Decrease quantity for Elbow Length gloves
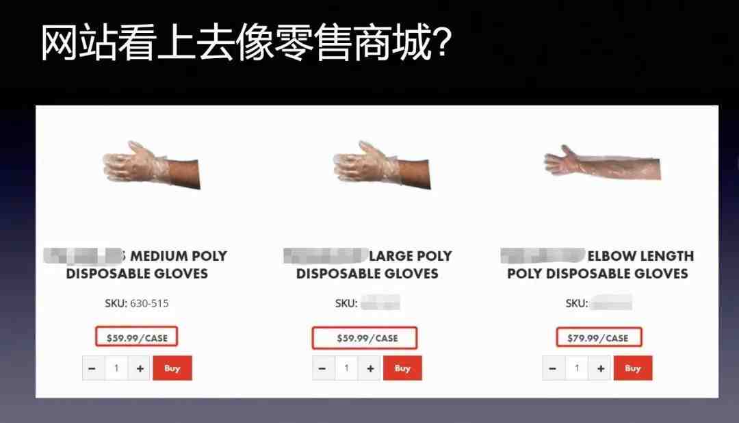Screen dimensions: 739x423 pos(554,368)
